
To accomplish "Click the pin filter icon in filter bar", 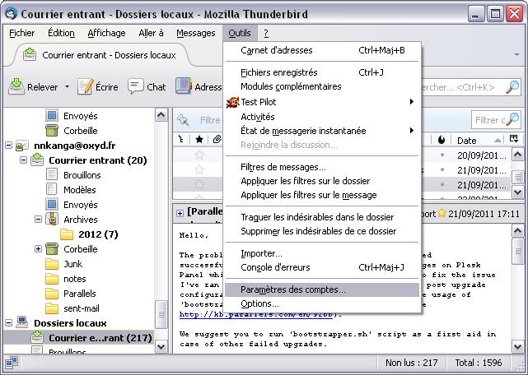I will pos(183,120).
